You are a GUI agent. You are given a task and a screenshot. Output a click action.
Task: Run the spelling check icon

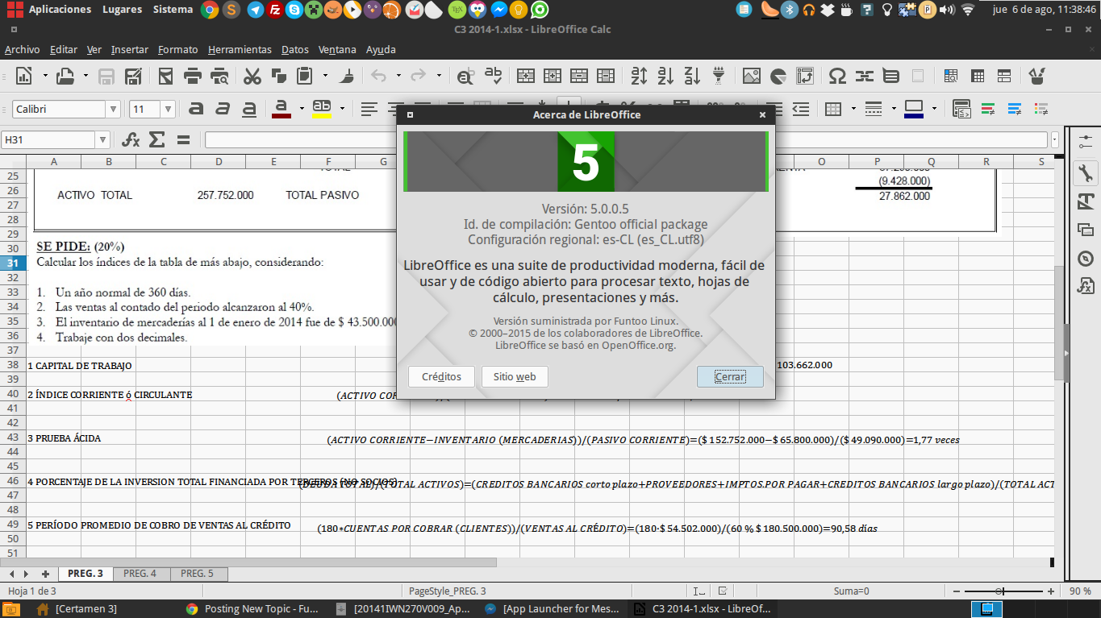click(x=492, y=77)
